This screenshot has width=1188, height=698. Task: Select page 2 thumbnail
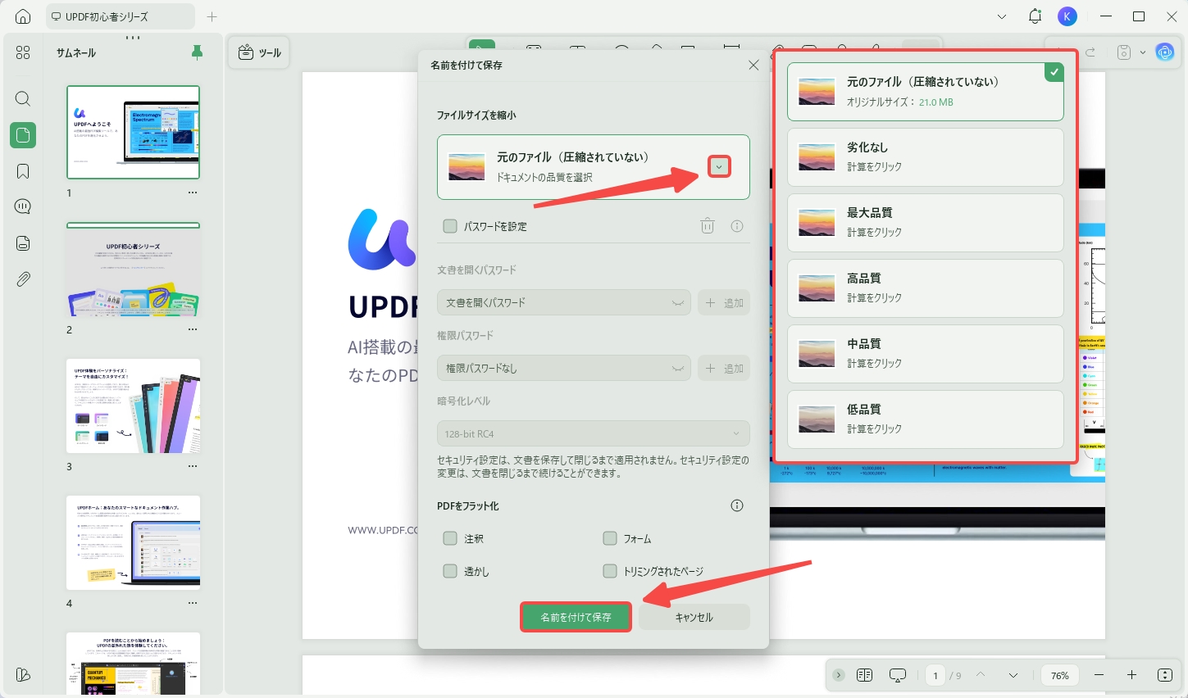(133, 270)
